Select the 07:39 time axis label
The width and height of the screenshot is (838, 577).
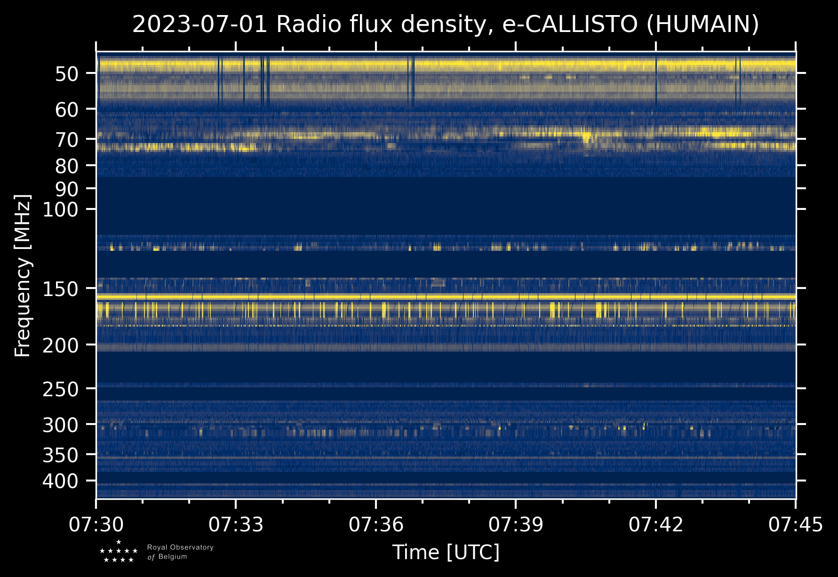[516, 524]
